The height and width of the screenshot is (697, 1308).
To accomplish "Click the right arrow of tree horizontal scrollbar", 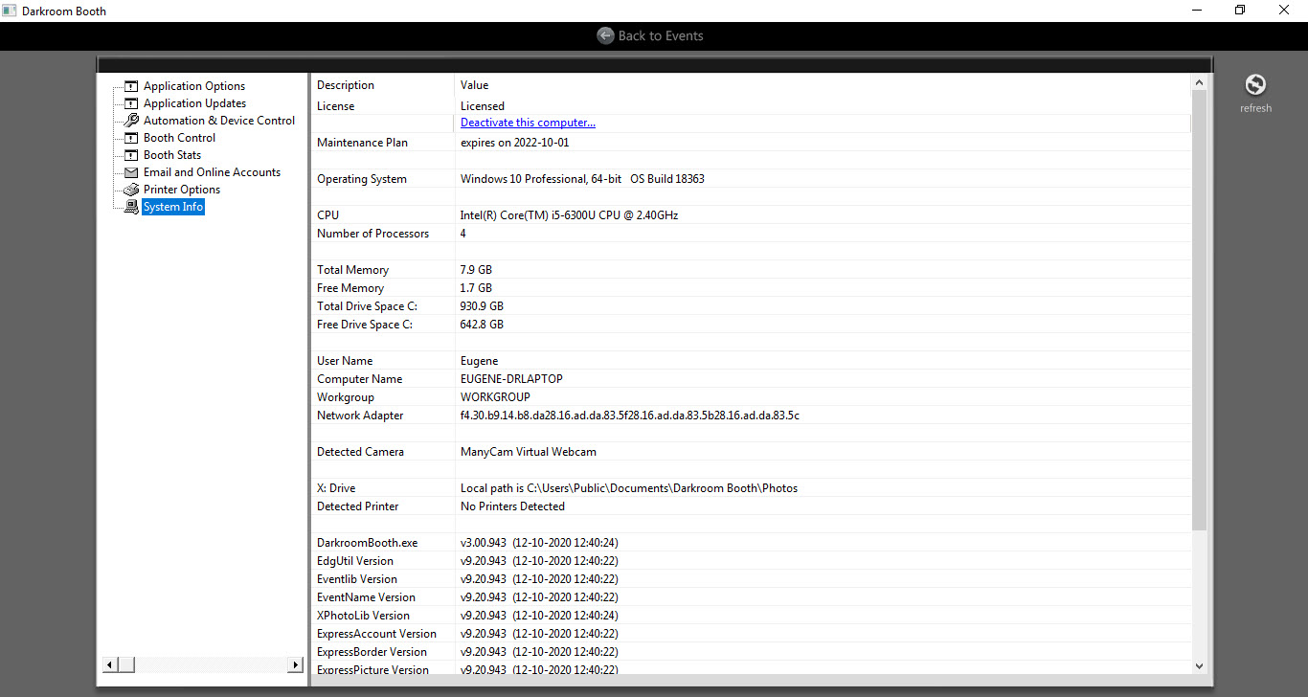I will [296, 664].
